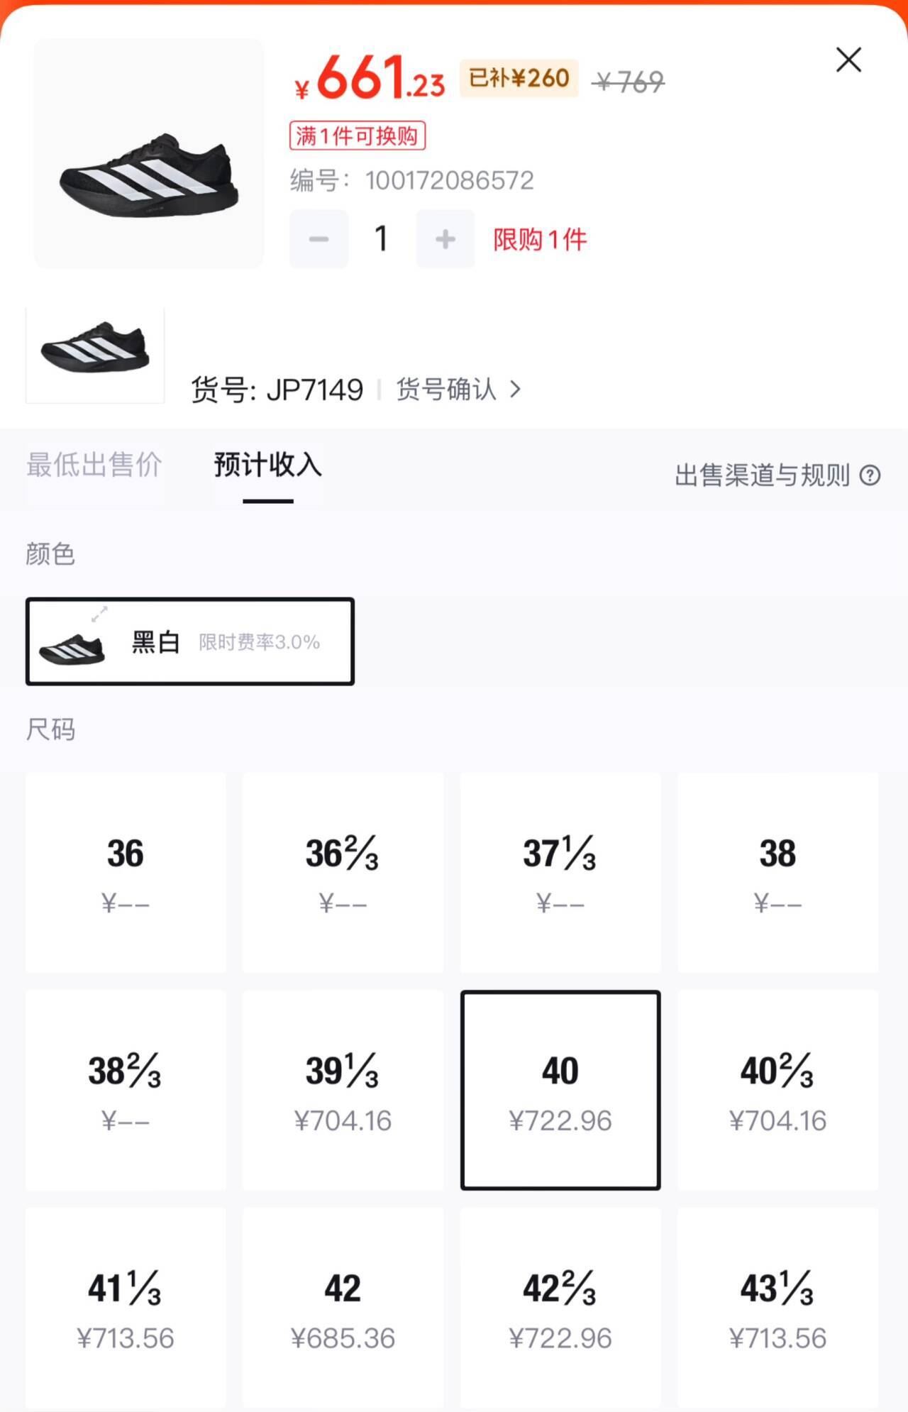
Task: Select the small shoe thumbnail
Action: tap(95, 355)
